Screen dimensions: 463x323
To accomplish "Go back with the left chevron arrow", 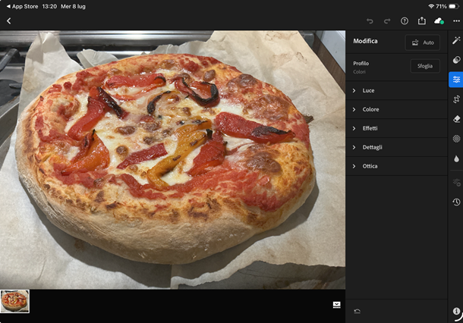I will 9,21.
